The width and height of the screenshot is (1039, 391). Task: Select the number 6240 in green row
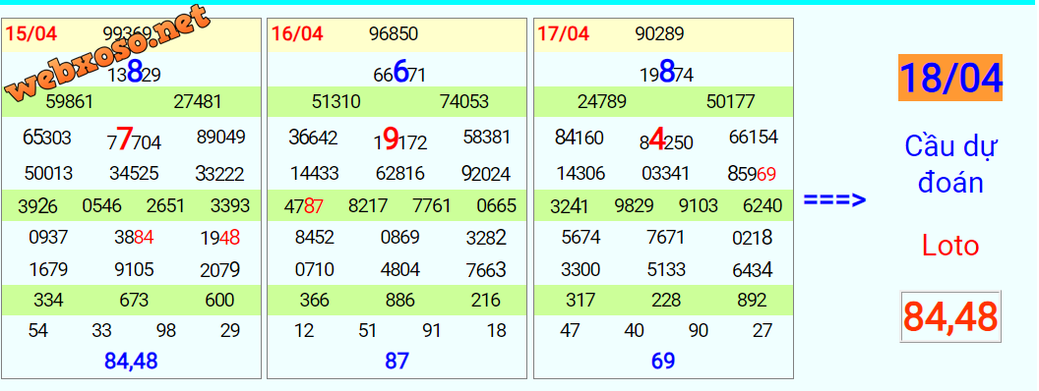tap(763, 206)
